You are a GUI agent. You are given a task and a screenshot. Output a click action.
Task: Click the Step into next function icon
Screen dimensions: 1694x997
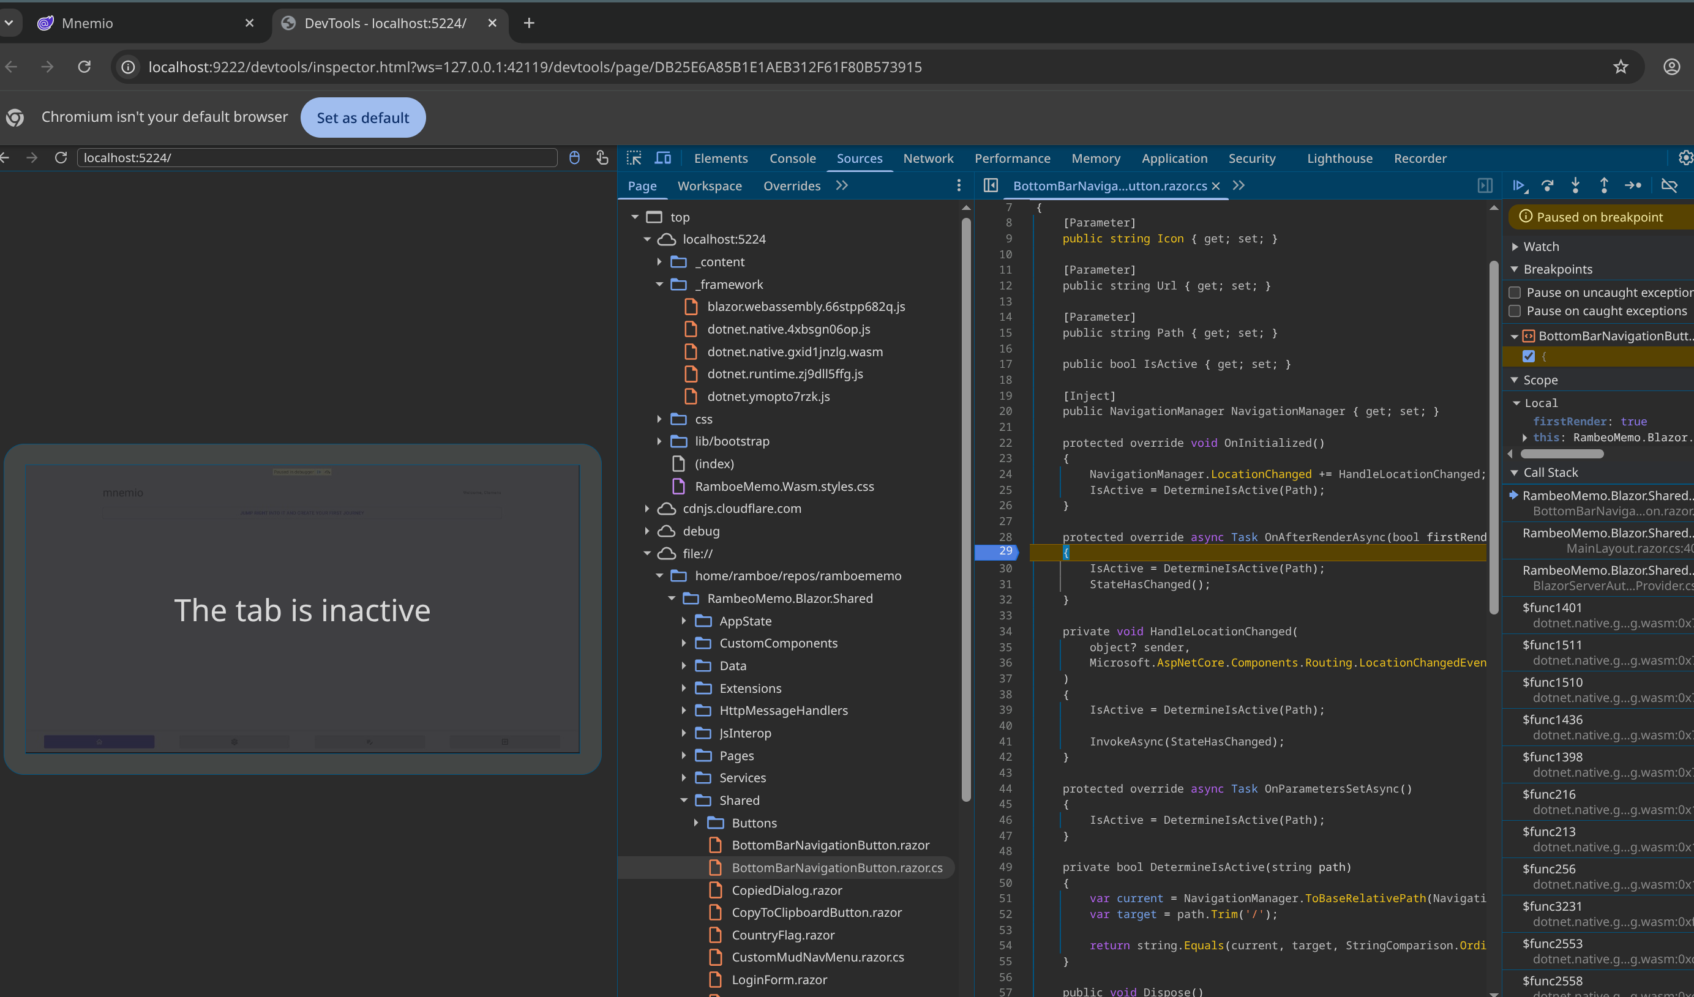coord(1575,185)
